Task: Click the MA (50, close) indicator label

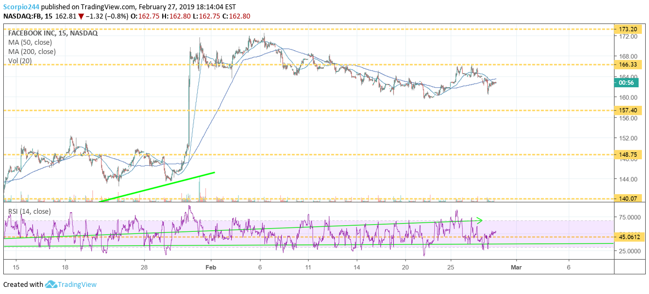Action: pos(29,42)
